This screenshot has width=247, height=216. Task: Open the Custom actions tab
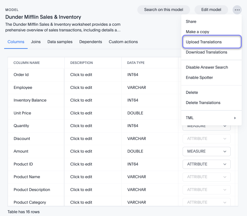click(x=123, y=42)
